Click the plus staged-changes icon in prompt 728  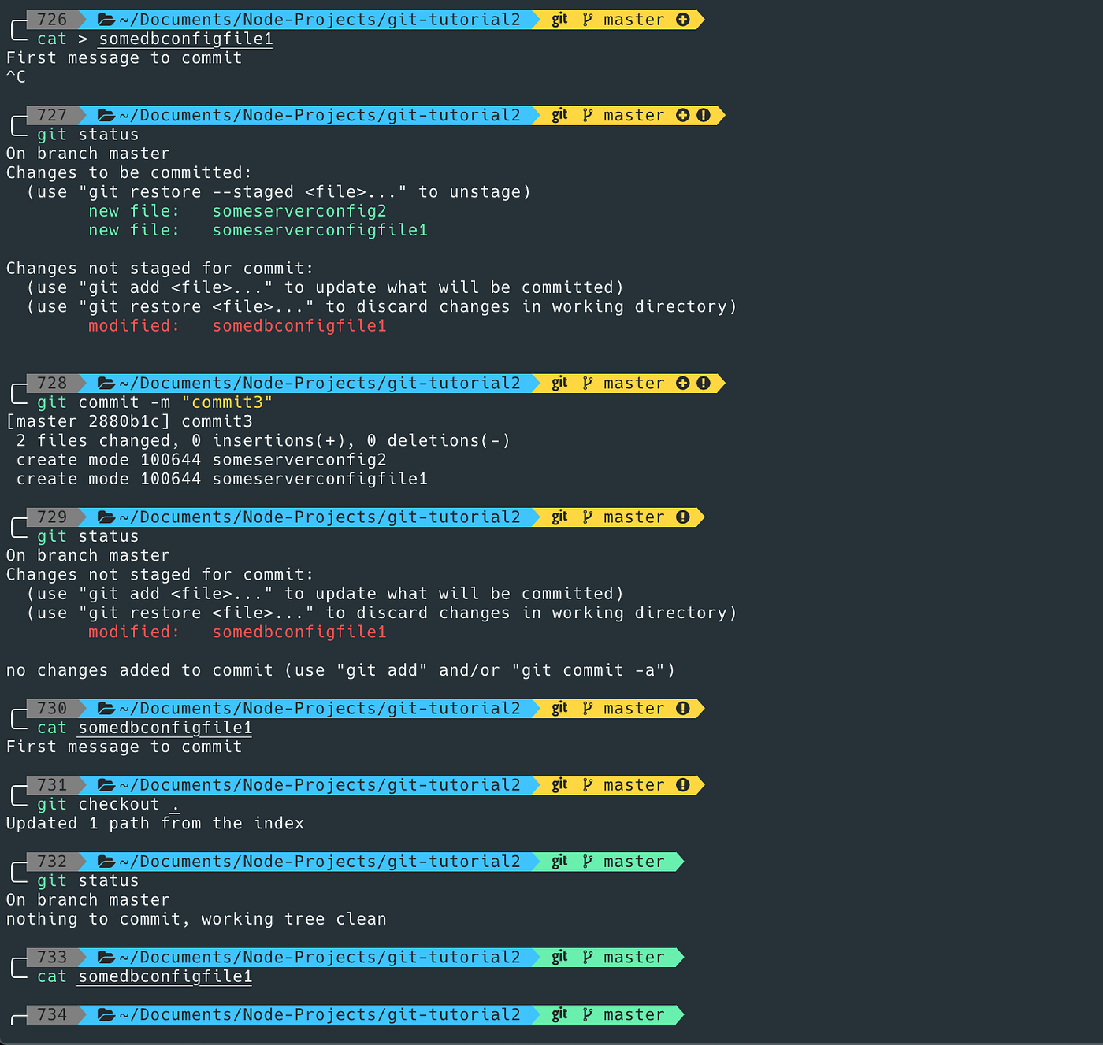[x=683, y=384]
